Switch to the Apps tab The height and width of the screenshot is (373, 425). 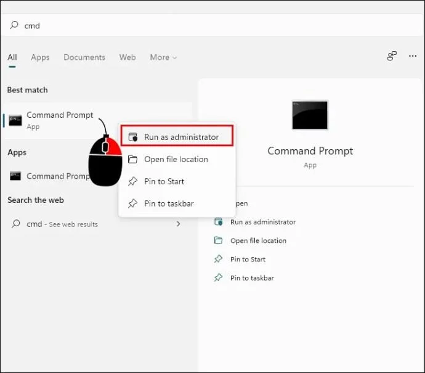pos(40,57)
